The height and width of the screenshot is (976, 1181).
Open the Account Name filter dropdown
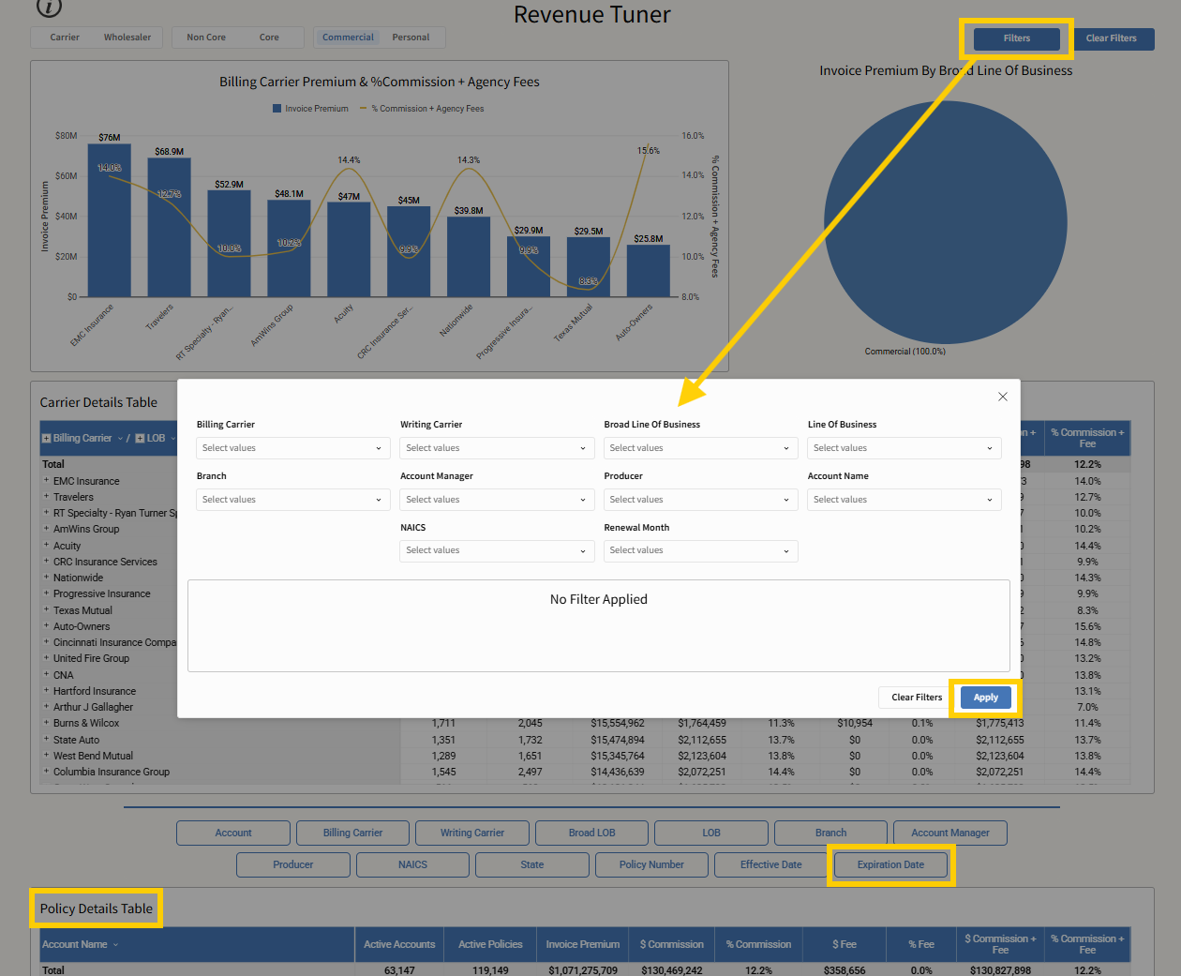point(904,500)
